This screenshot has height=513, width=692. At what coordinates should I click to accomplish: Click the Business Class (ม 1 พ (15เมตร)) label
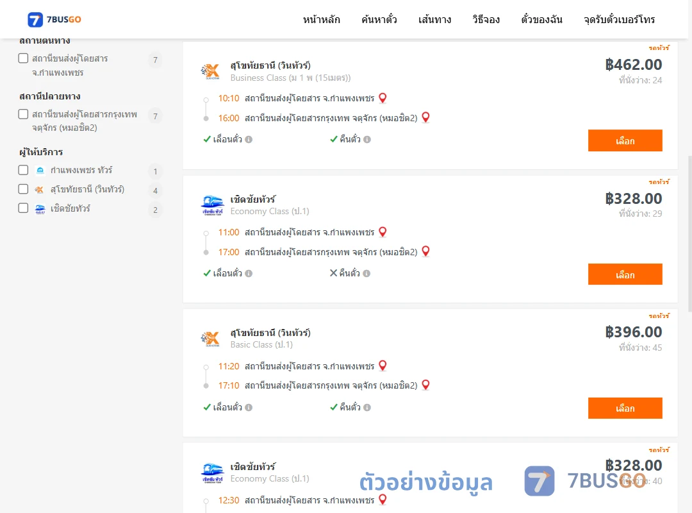(x=290, y=78)
